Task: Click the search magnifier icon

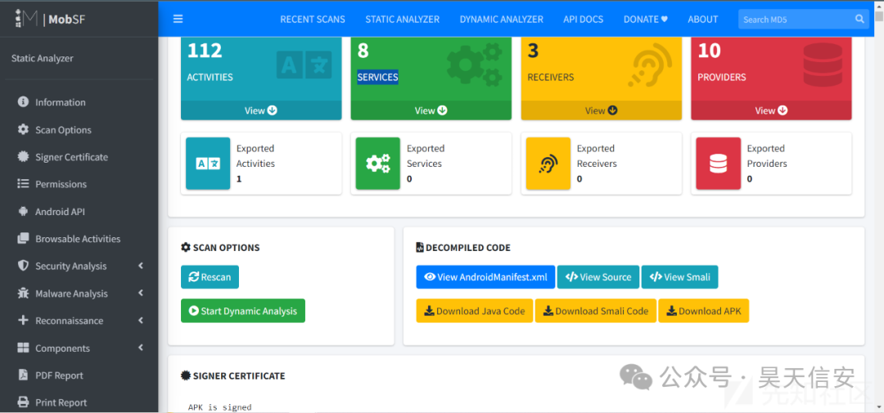Action: [859, 19]
